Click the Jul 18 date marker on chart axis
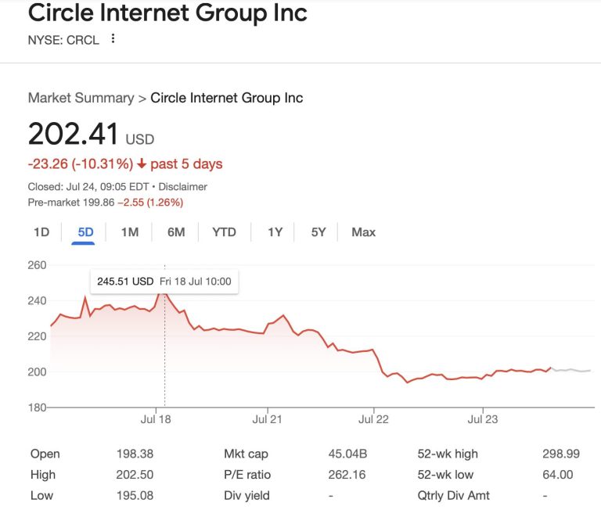601x517 pixels. (155, 420)
